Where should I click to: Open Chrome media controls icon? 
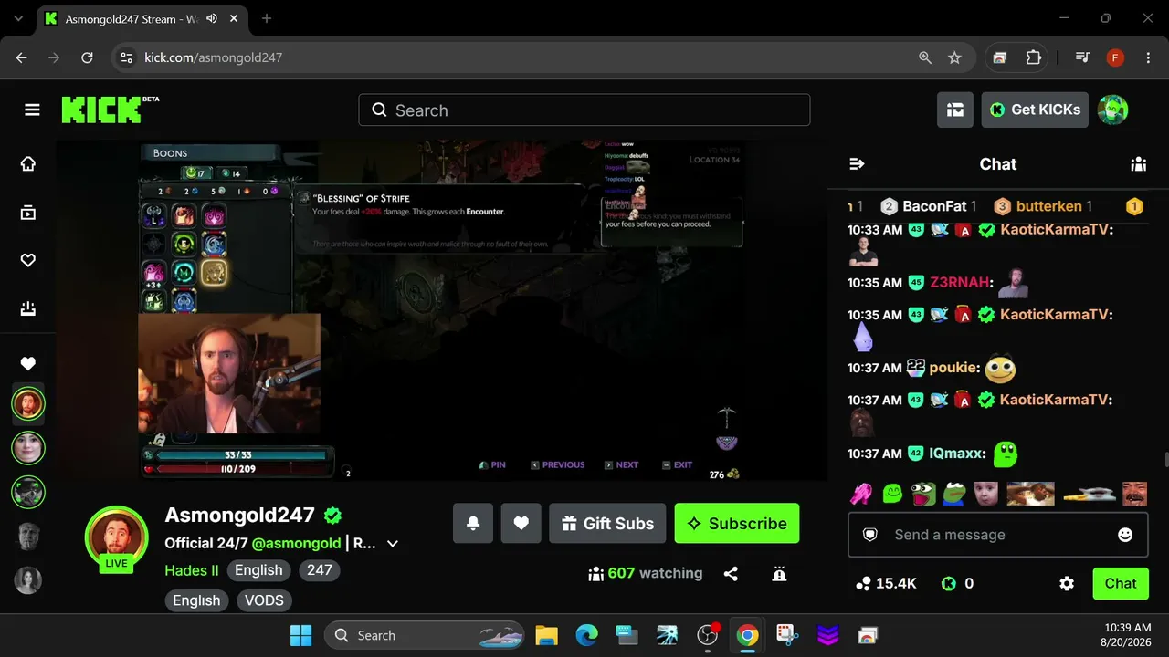click(1082, 57)
